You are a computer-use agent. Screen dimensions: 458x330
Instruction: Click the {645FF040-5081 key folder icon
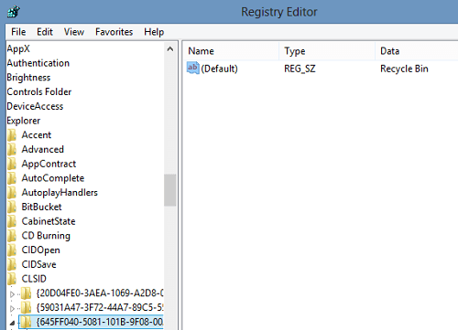tap(27, 322)
